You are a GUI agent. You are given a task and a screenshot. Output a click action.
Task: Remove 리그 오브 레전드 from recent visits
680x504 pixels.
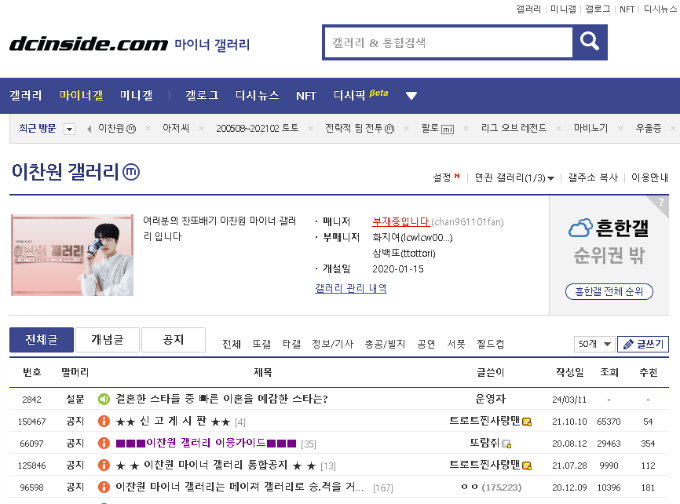[x=558, y=129]
